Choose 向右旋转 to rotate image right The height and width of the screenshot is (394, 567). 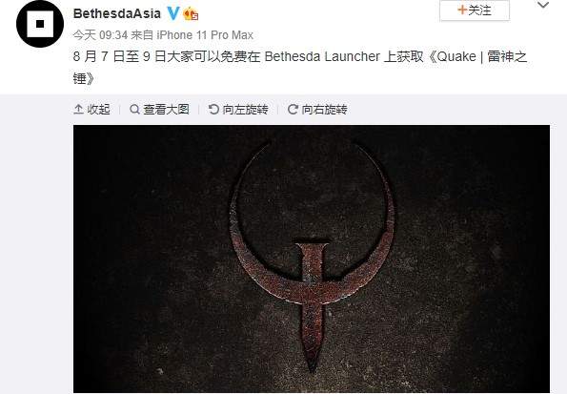[324, 109]
